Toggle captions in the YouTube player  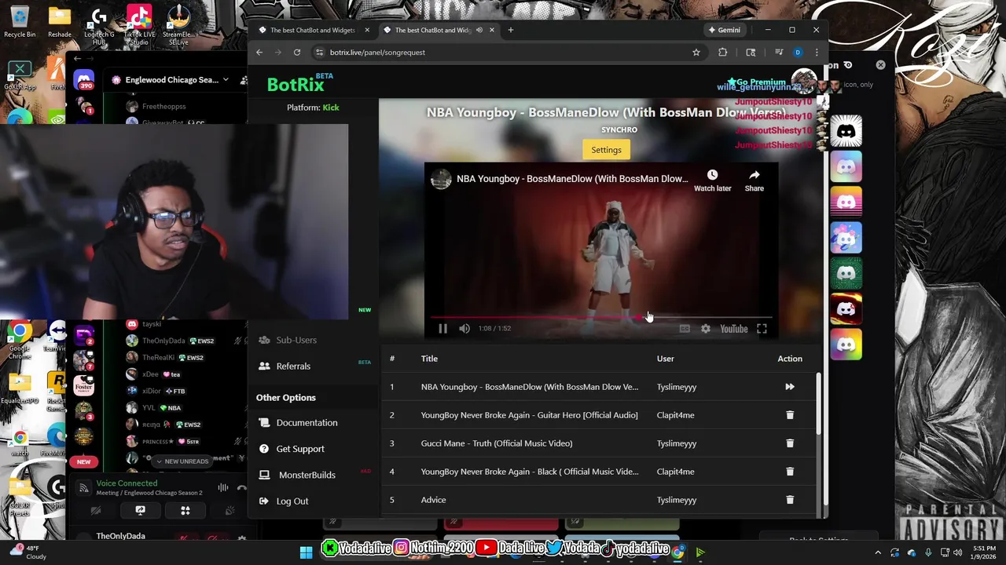685,329
